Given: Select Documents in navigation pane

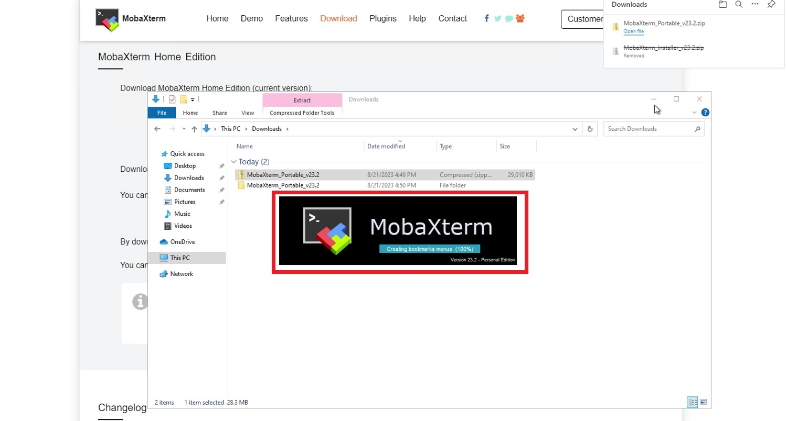Looking at the screenshot, I should (x=189, y=190).
